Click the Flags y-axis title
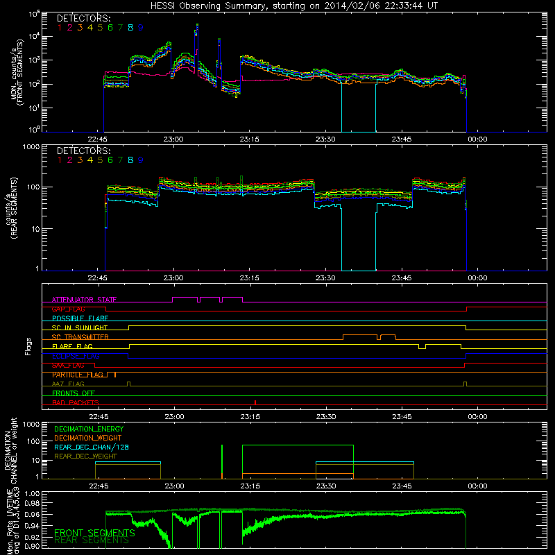The width and height of the screenshot is (555, 555). pos(28,346)
